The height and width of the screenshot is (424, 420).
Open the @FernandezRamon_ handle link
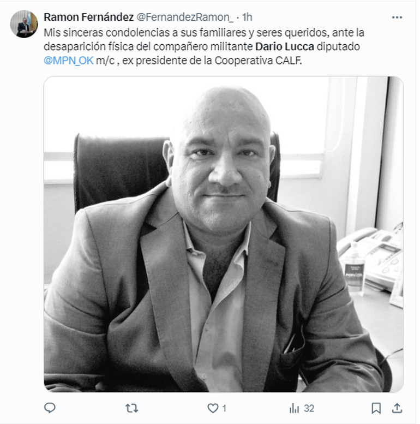184,17
